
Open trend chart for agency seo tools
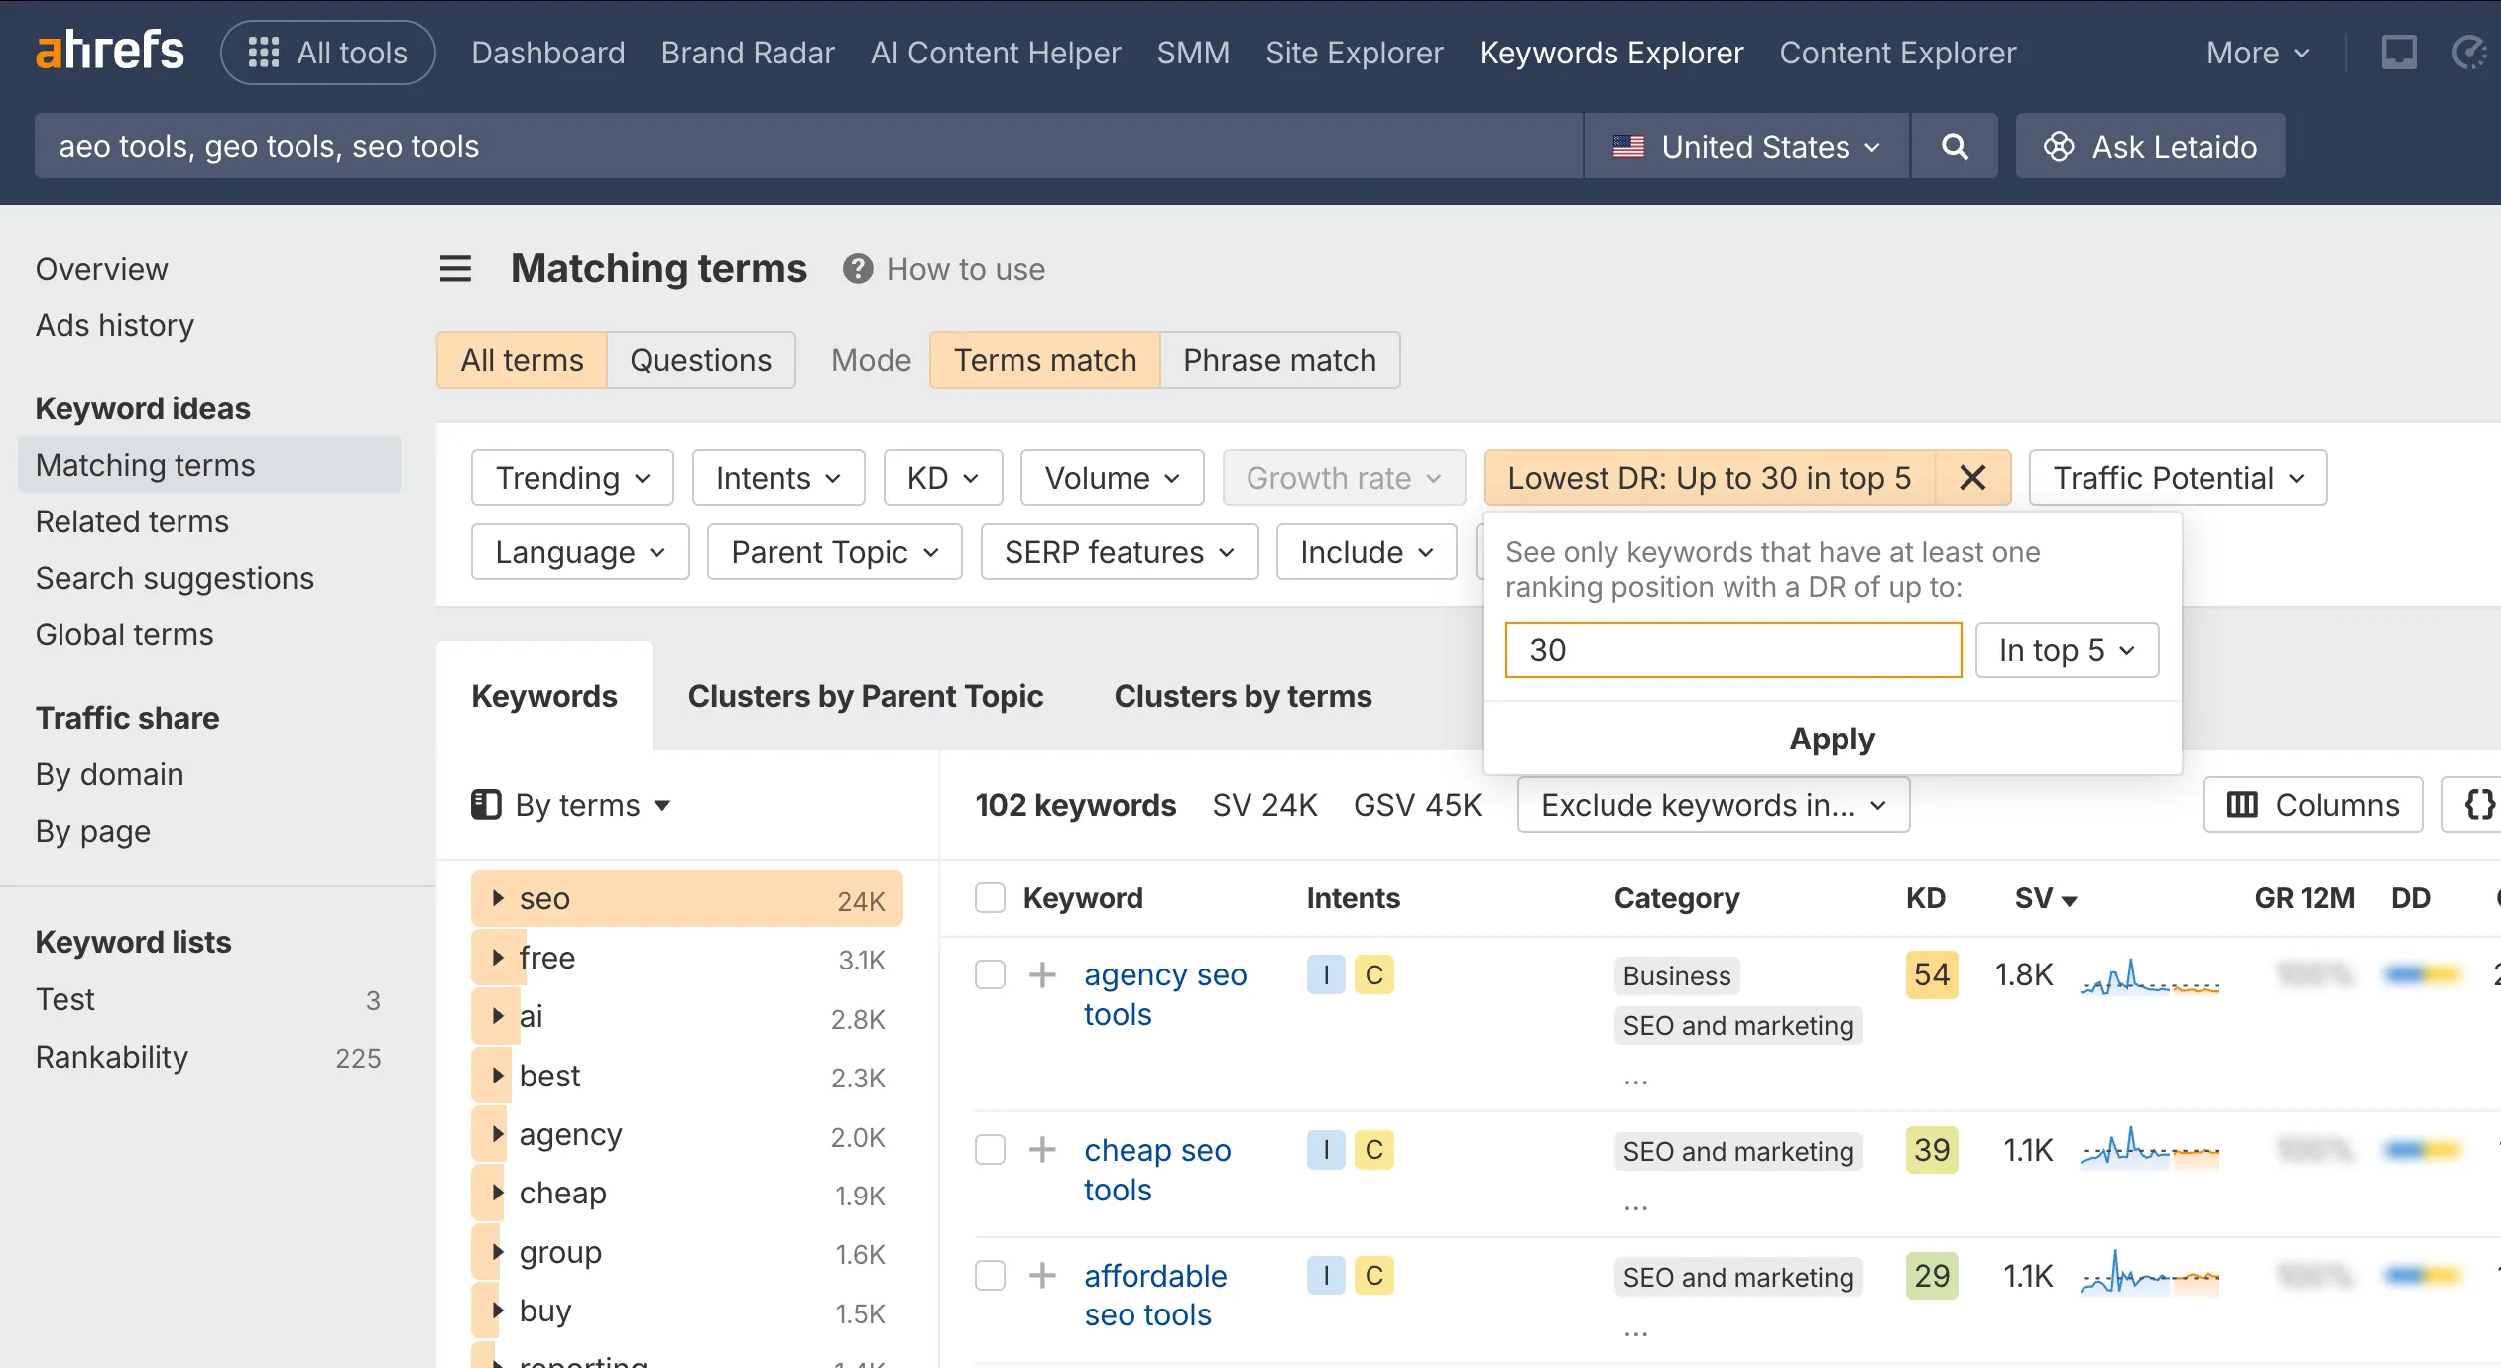click(x=2150, y=976)
